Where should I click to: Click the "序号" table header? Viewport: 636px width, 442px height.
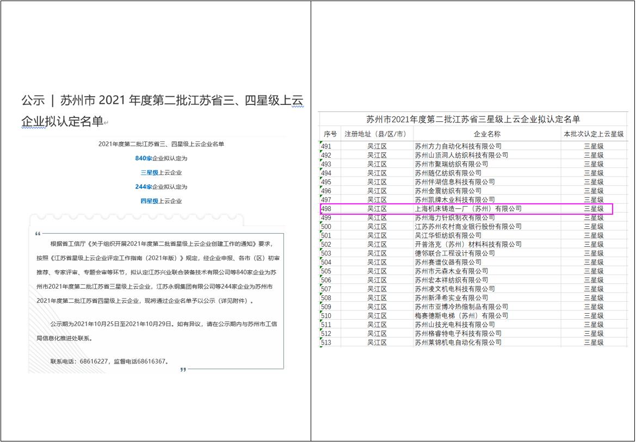329,132
